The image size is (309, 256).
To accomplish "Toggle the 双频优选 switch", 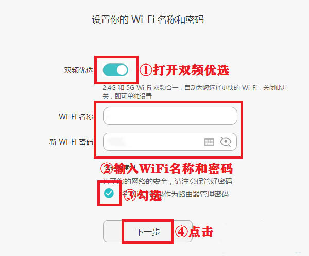I will pos(115,70).
